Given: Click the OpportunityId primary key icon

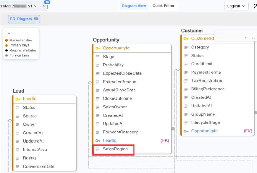Looking at the screenshot, I should click(x=98, y=48).
